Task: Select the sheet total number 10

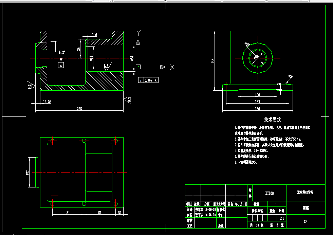Action: coord(258,225)
